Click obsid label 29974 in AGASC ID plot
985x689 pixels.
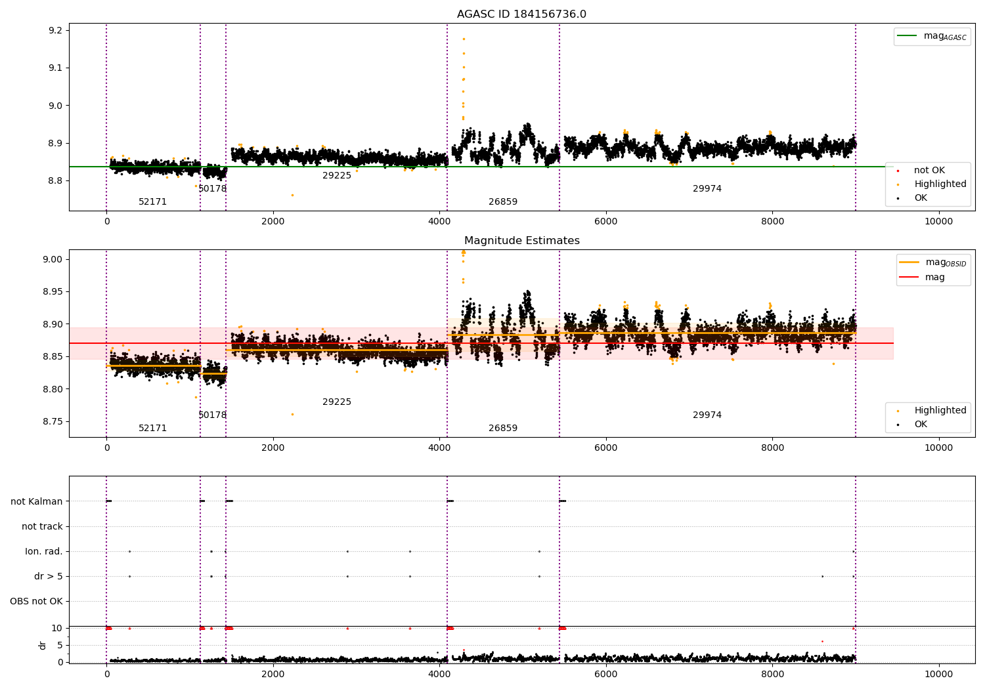point(707,188)
